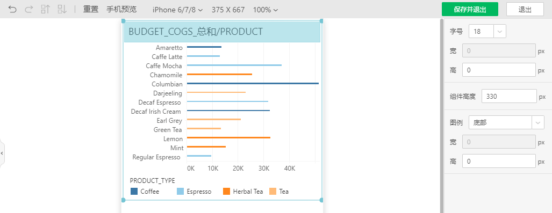This screenshot has height=213, width=552.
Task: Click the Coffee legend color swatch
Action: [x=134, y=191]
